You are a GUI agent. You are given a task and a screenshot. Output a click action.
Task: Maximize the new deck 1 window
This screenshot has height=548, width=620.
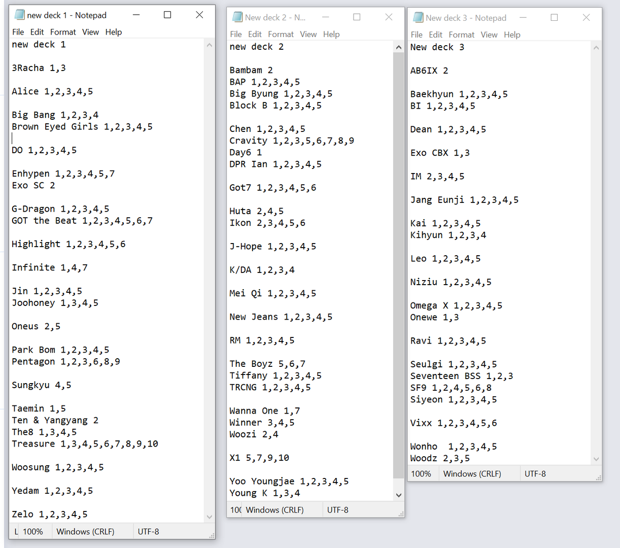(167, 15)
